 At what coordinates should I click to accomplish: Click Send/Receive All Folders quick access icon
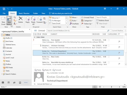click(4, 9)
